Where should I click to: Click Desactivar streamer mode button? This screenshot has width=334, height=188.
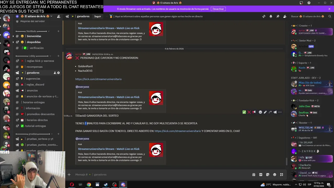pyautogui.click(x=218, y=9)
